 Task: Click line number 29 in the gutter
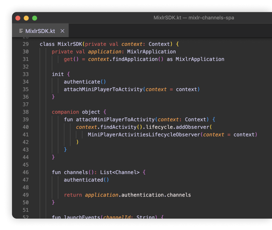pyautogui.click(x=25, y=44)
